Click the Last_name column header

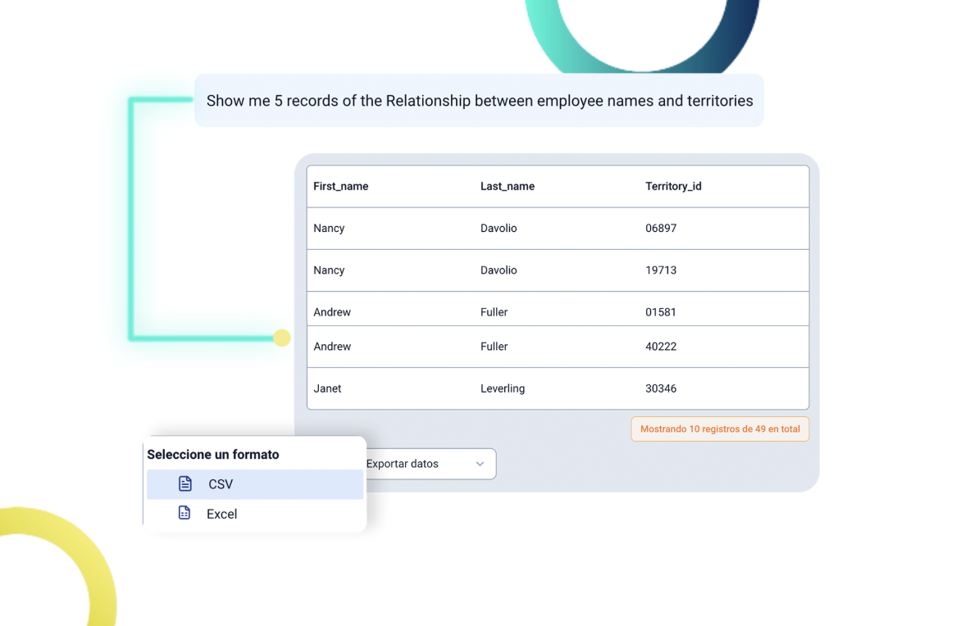tap(507, 186)
